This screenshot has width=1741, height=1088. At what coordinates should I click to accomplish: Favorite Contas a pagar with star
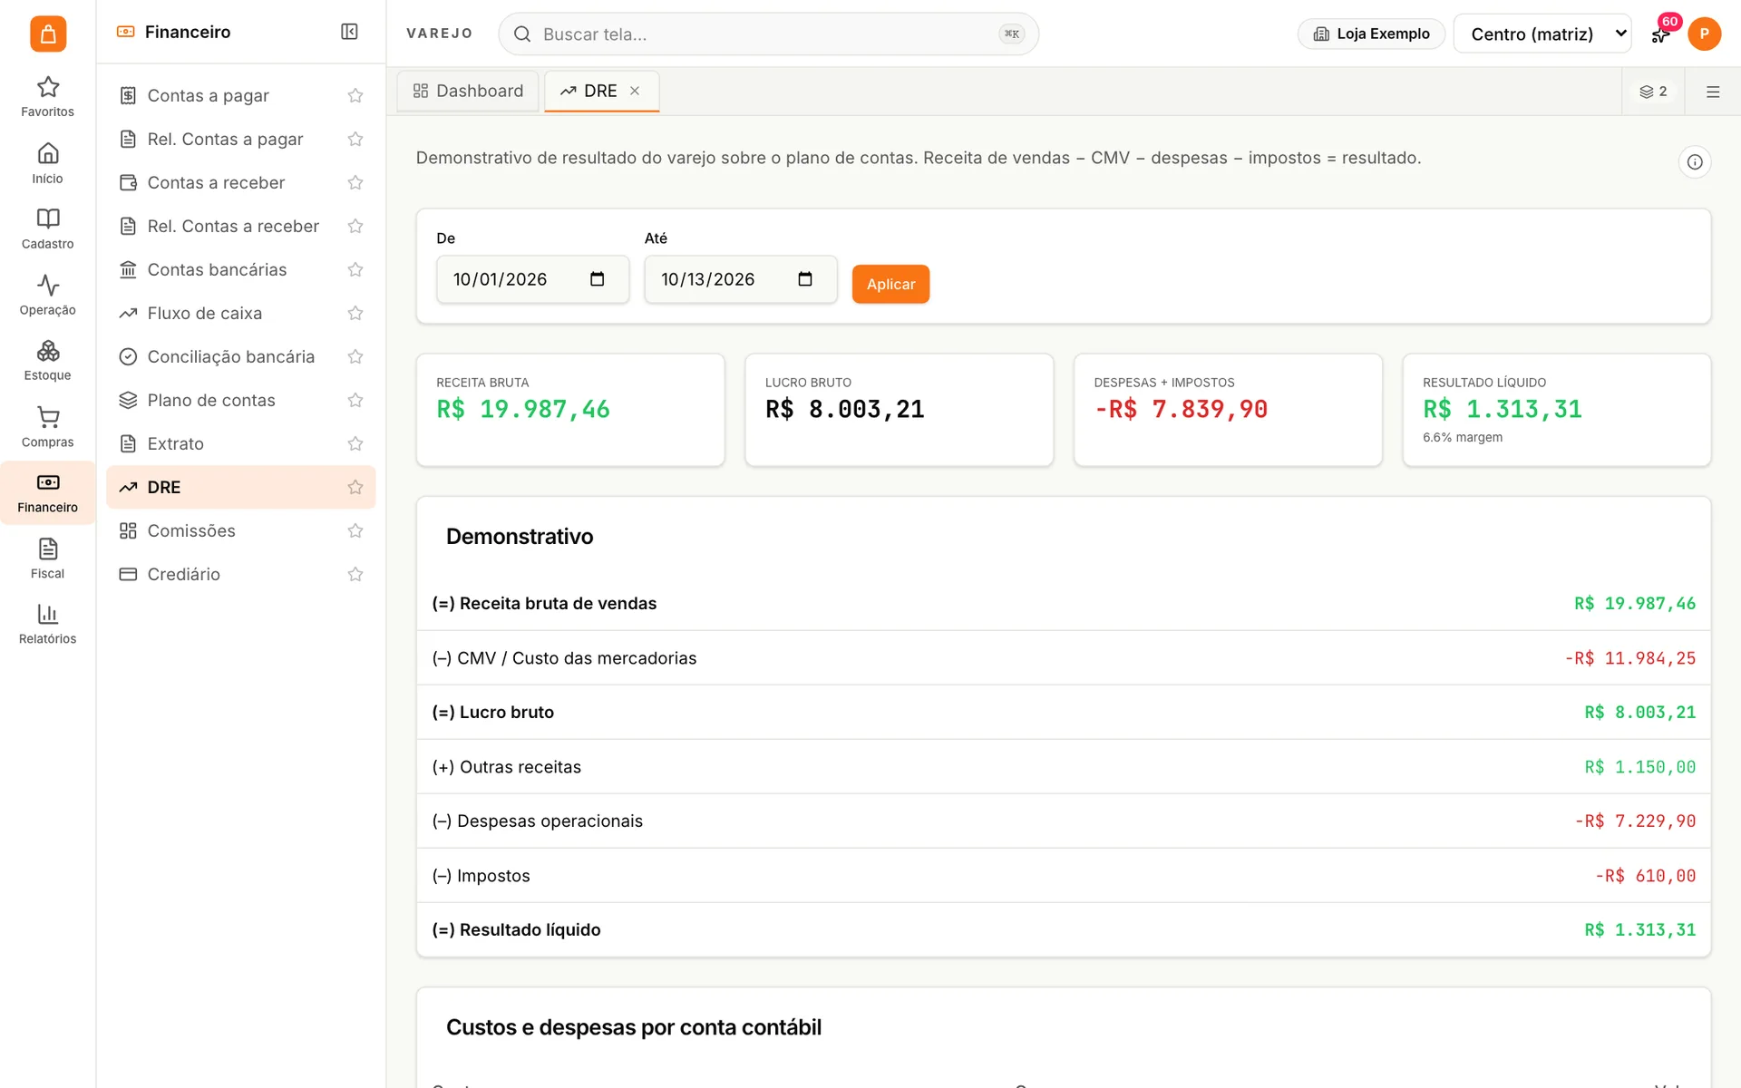tap(355, 95)
